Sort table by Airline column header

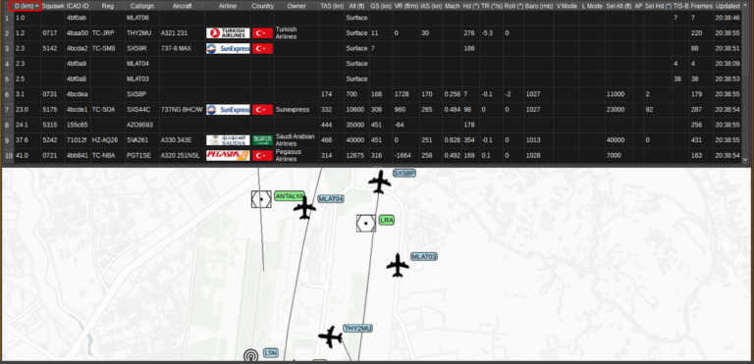[x=228, y=6]
